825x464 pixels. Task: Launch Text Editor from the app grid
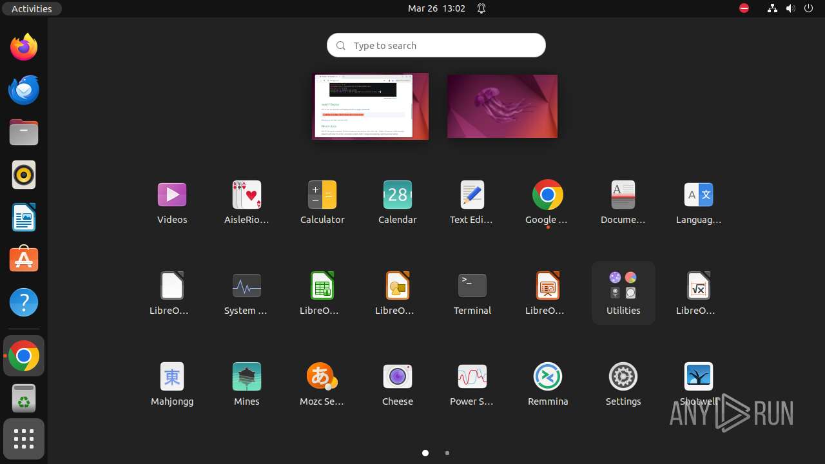tap(472, 202)
